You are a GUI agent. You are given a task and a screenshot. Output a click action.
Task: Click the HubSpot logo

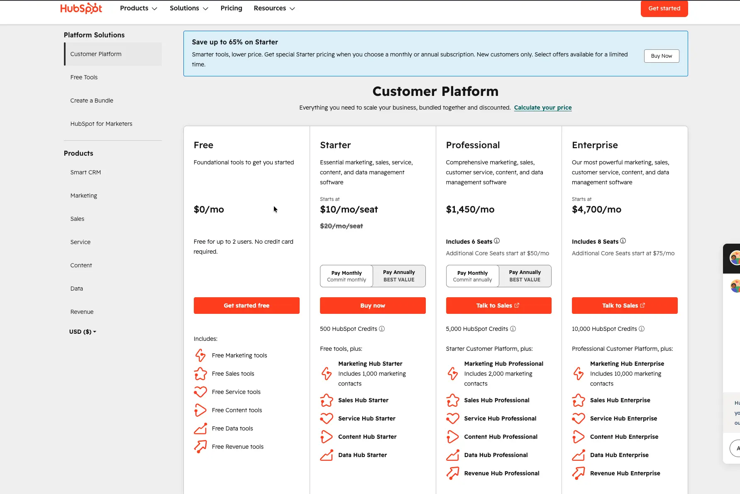81,8
